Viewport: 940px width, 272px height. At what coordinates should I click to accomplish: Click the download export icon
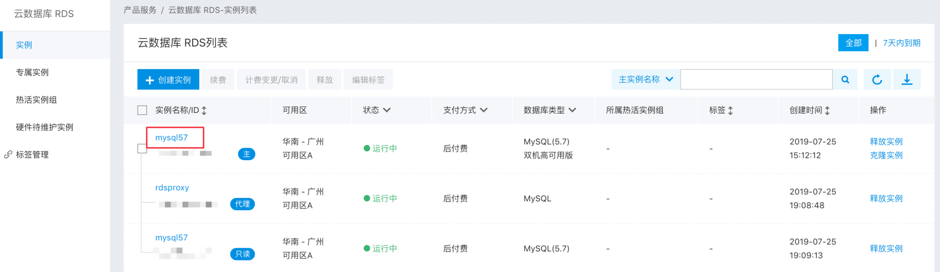pyautogui.click(x=907, y=80)
